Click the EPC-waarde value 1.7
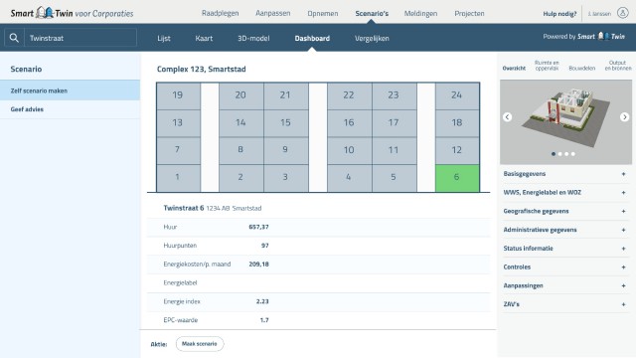This screenshot has width=636, height=358. click(x=264, y=320)
